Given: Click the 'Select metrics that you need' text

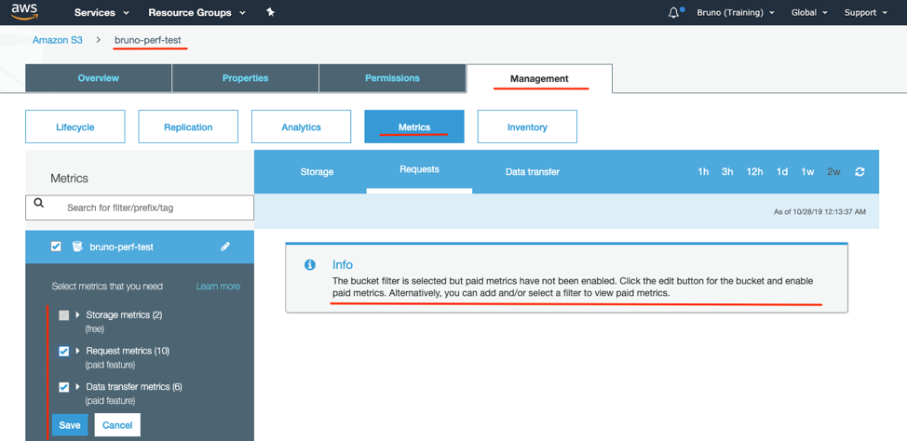Looking at the screenshot, I should click(x=107, y=287).
